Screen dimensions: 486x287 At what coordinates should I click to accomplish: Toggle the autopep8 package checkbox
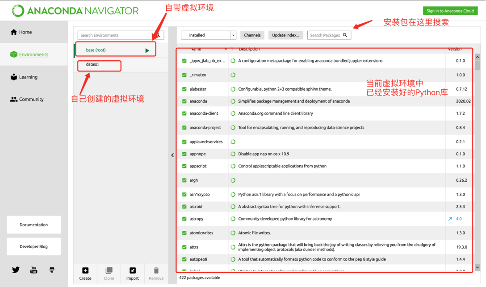point(184,259)
